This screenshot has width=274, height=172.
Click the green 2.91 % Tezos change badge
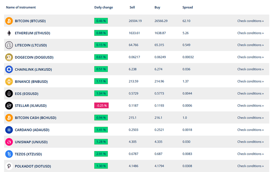coord(101,154)
